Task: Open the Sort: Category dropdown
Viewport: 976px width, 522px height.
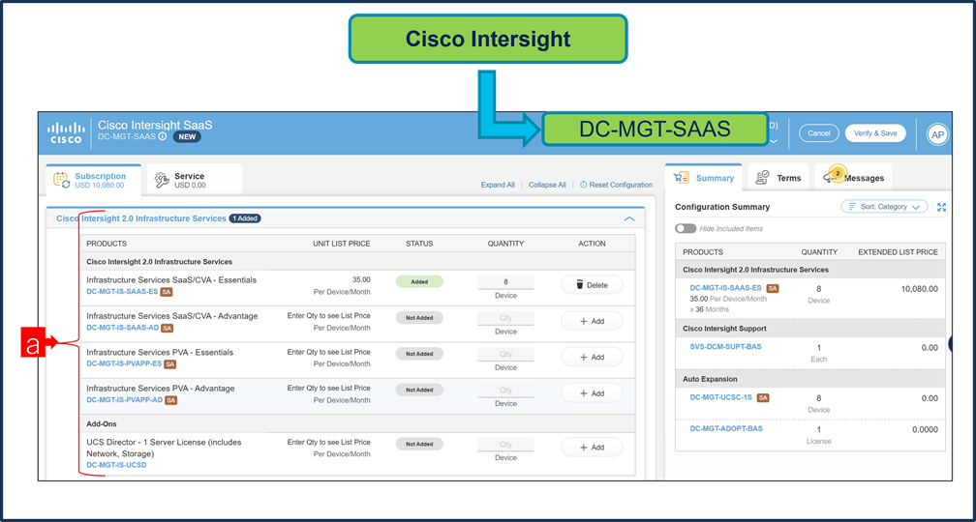Action: (x=885, y=207)
